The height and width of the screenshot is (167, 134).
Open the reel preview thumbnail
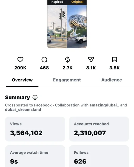pyautogui.click(x=67, y=24)
